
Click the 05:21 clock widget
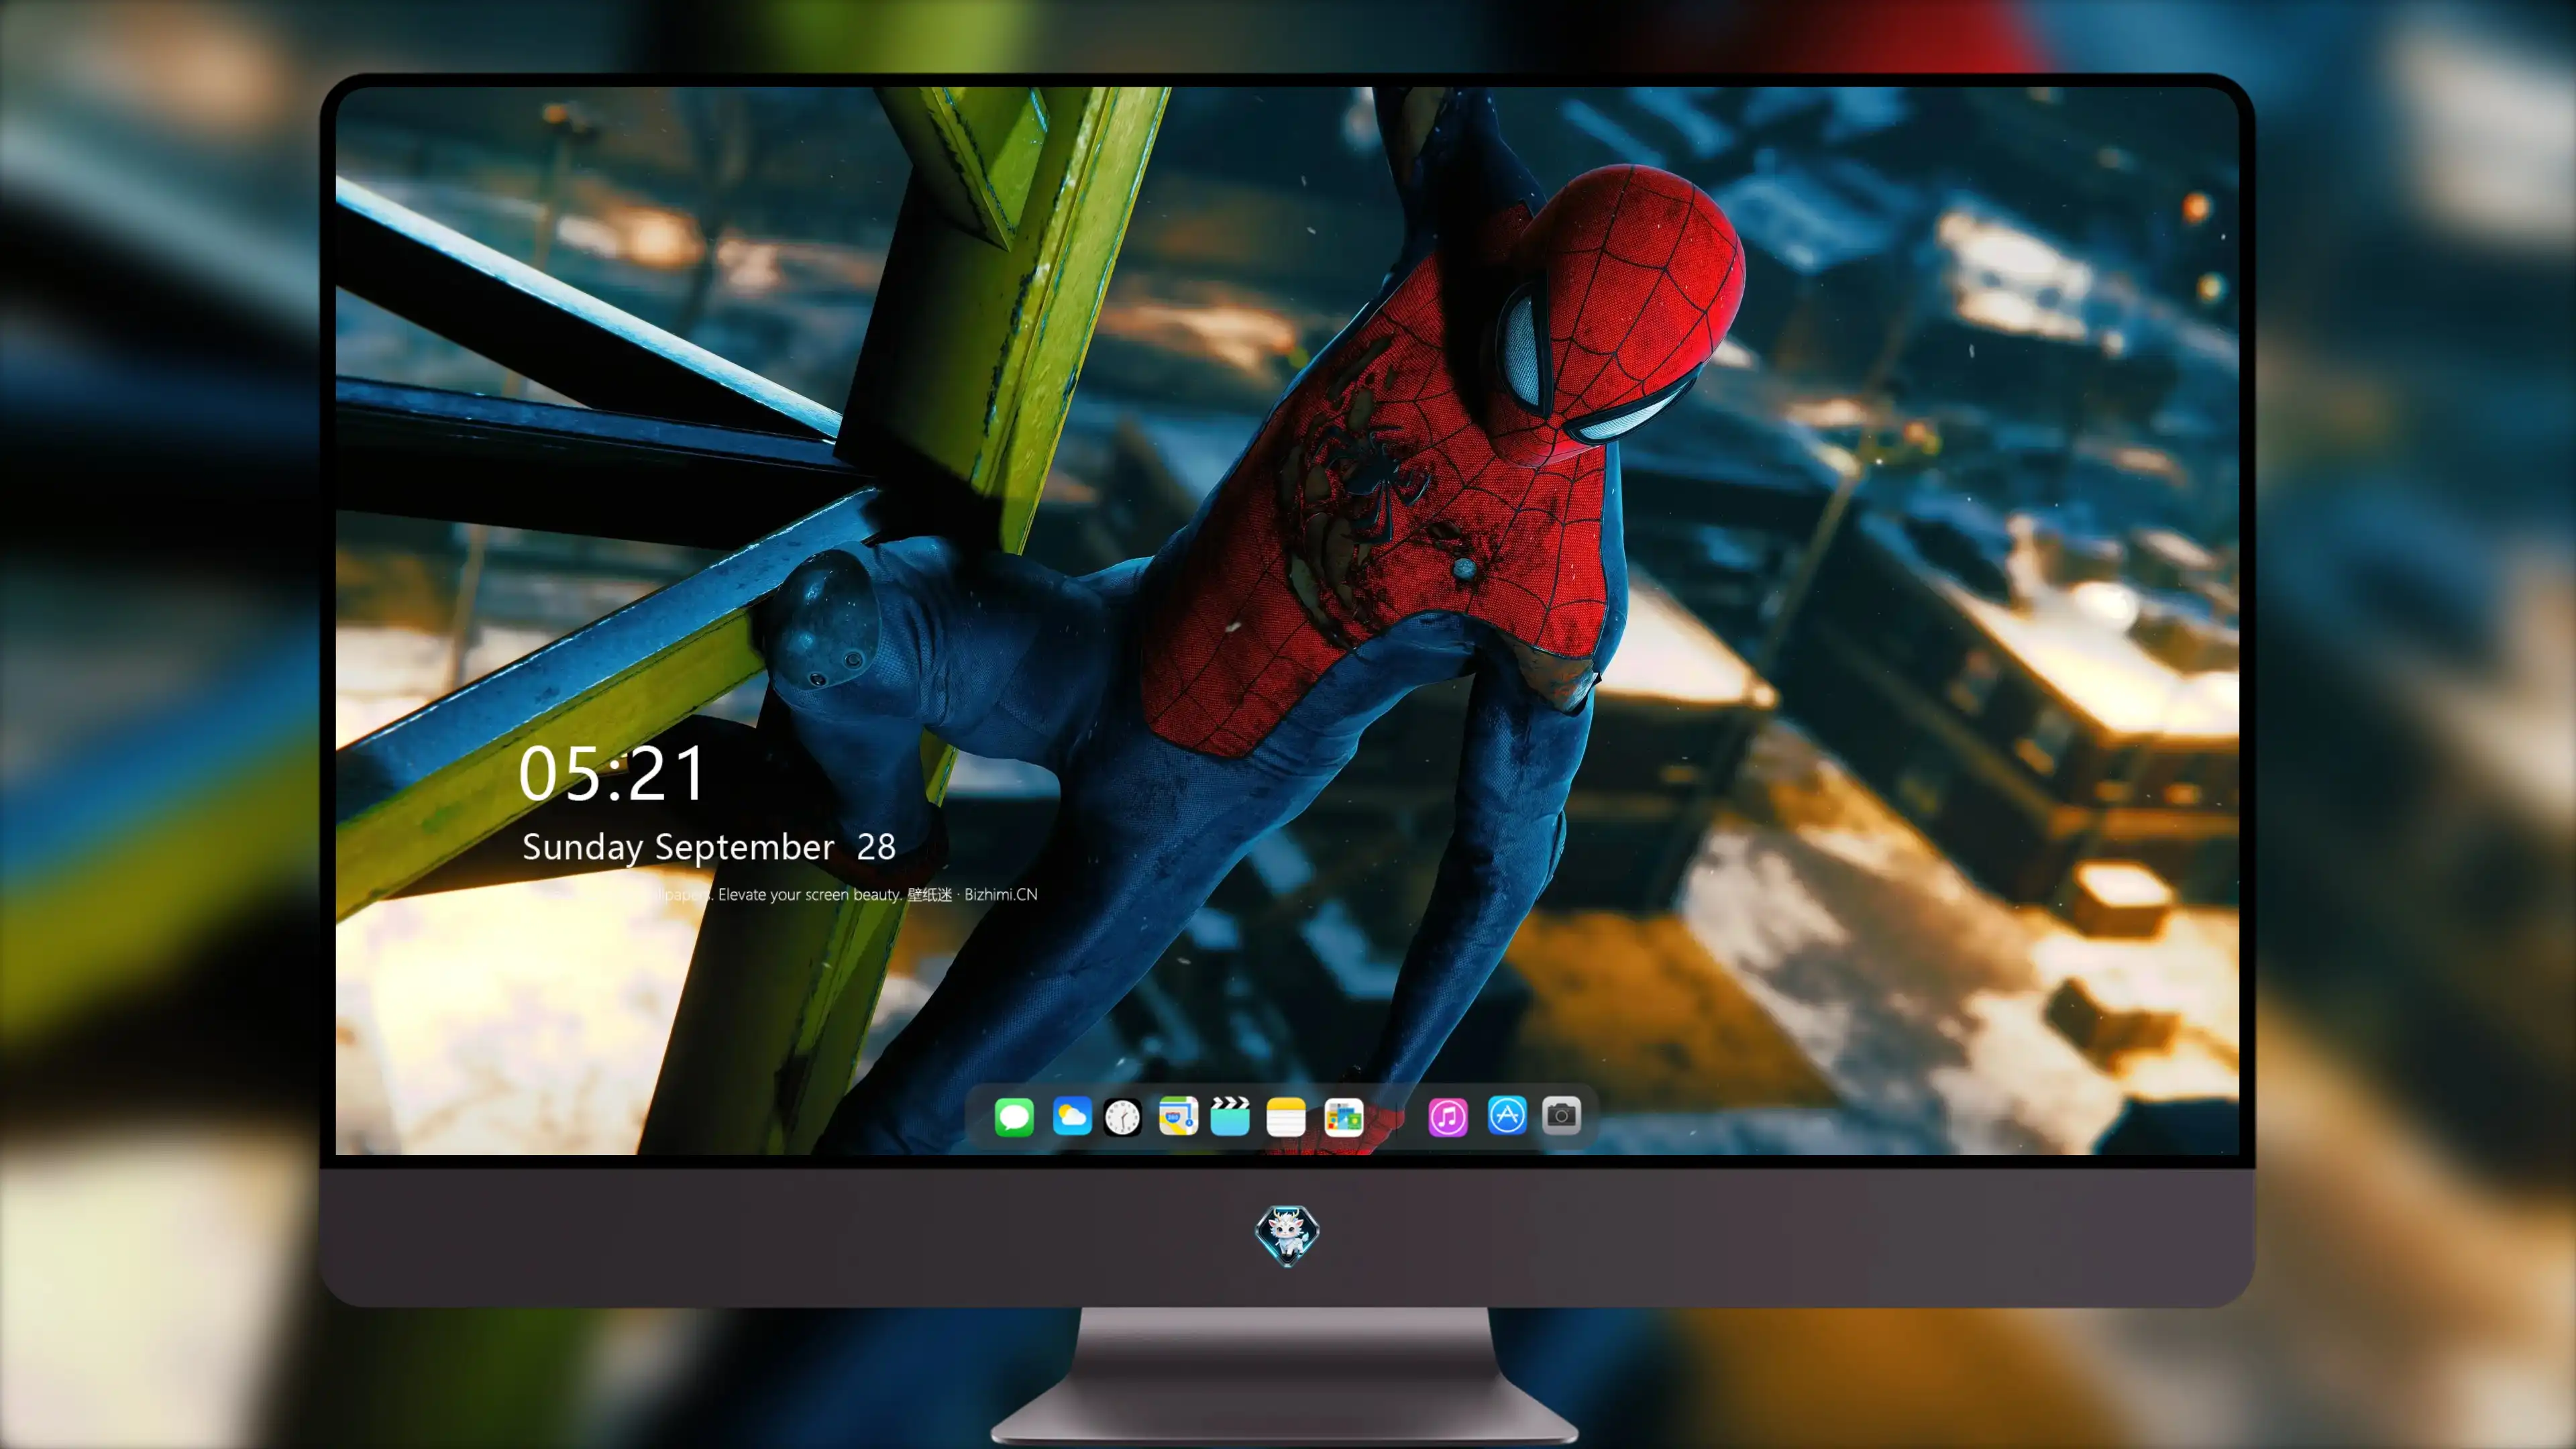coord(612,774)
